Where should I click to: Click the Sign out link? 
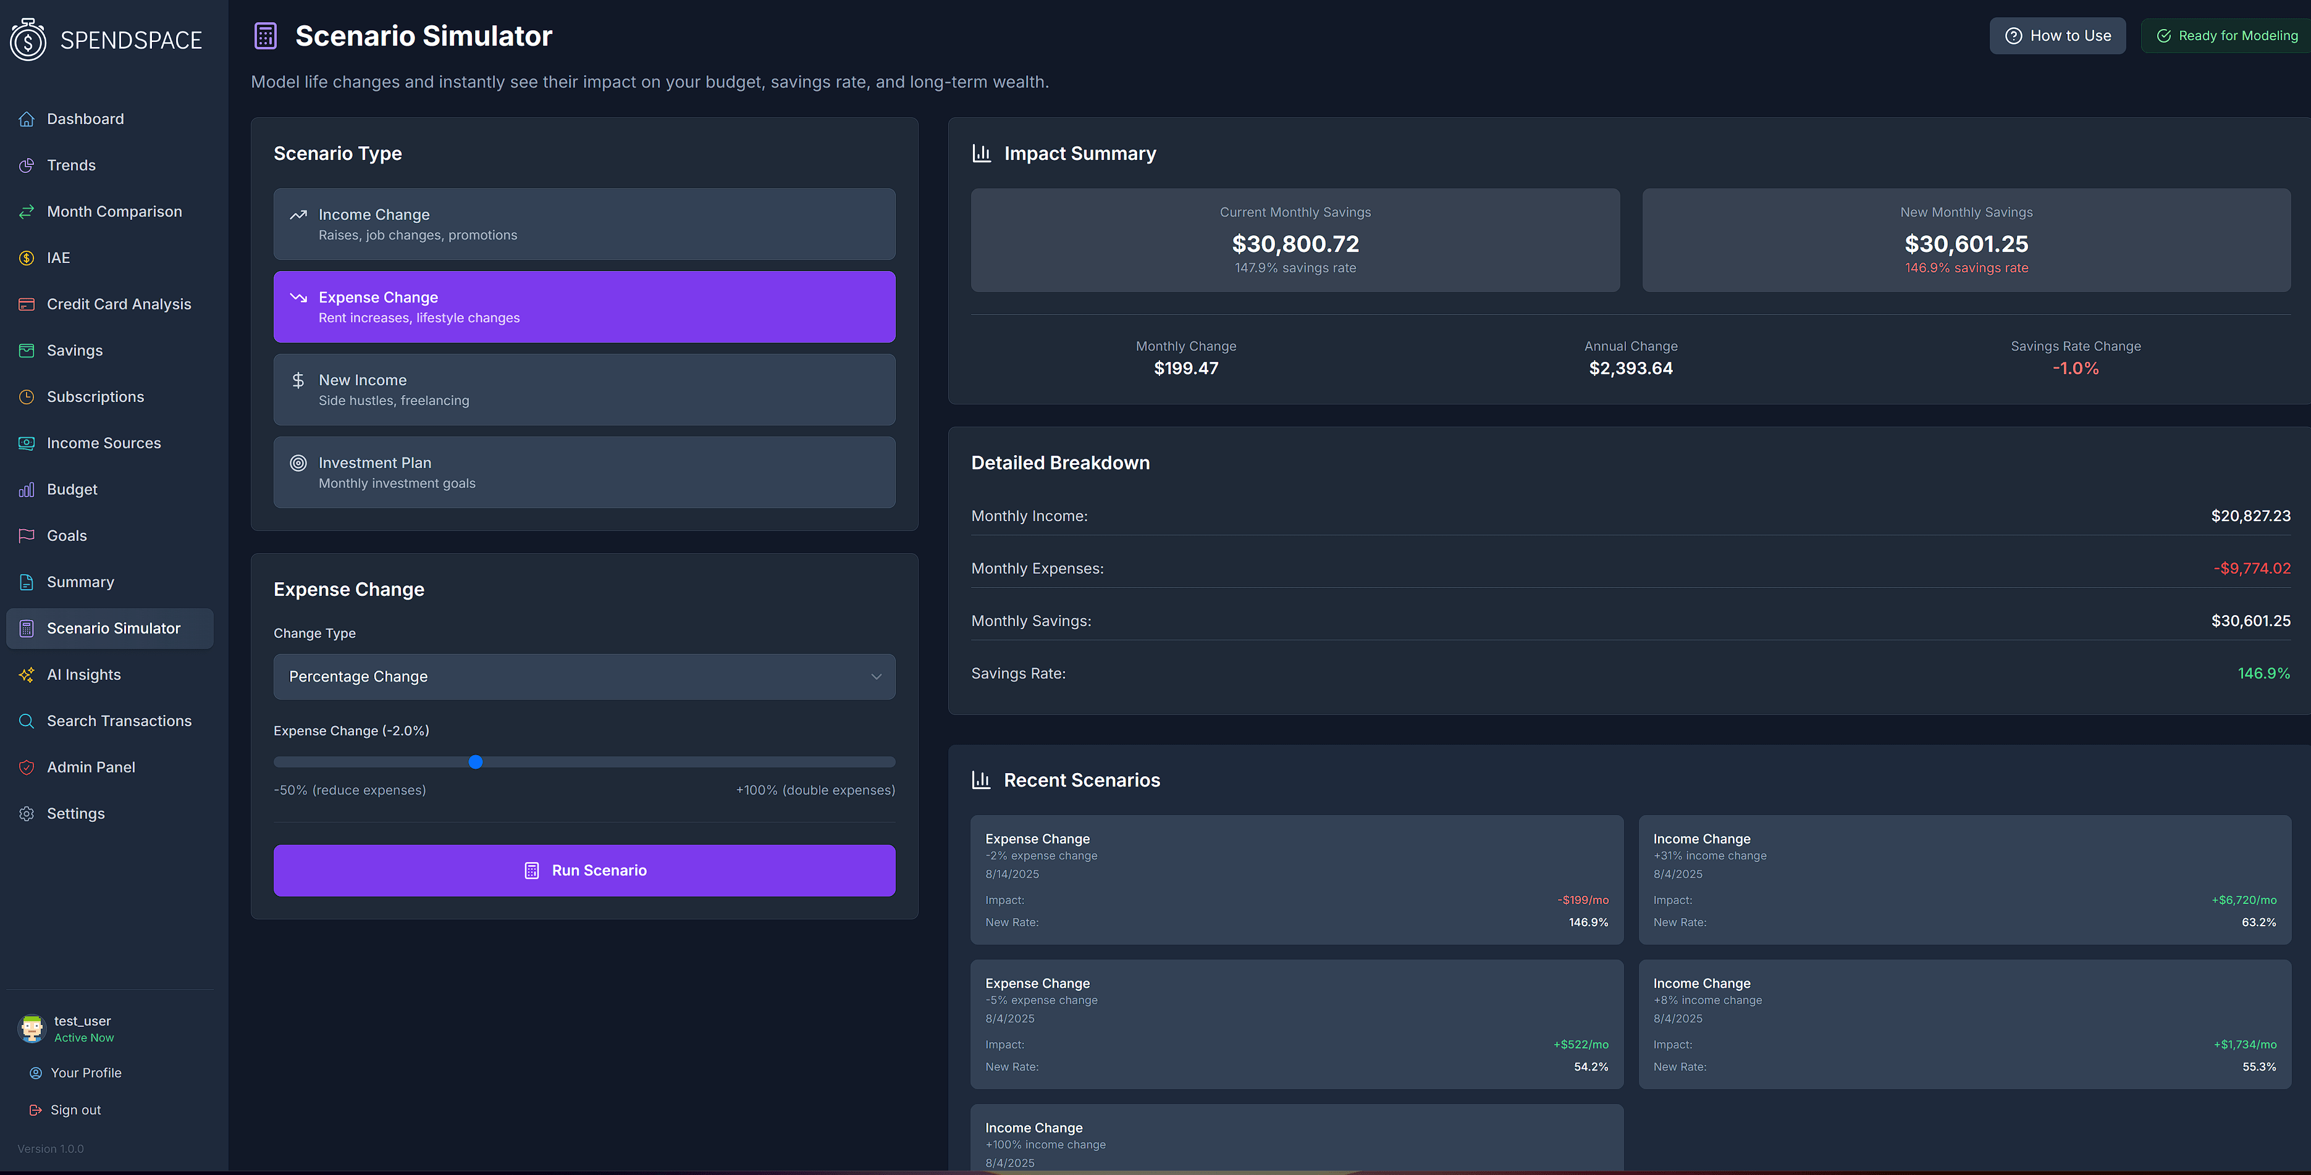65,1110
